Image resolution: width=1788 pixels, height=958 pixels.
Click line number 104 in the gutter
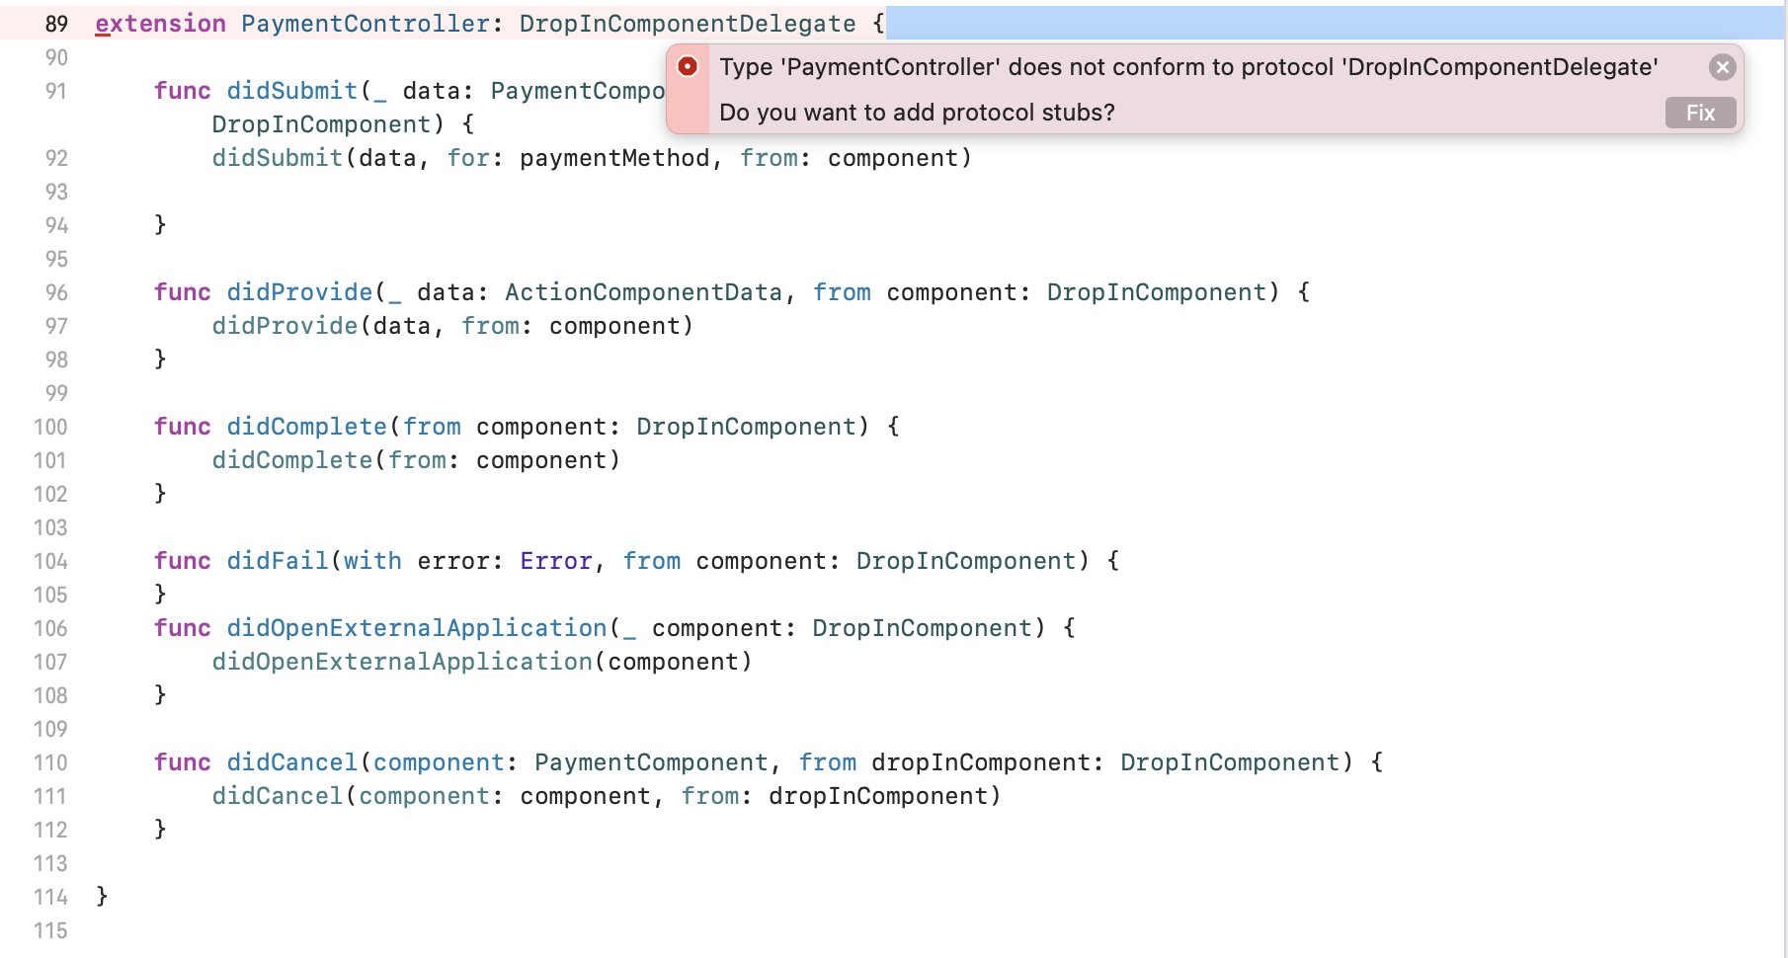(50, 561)
